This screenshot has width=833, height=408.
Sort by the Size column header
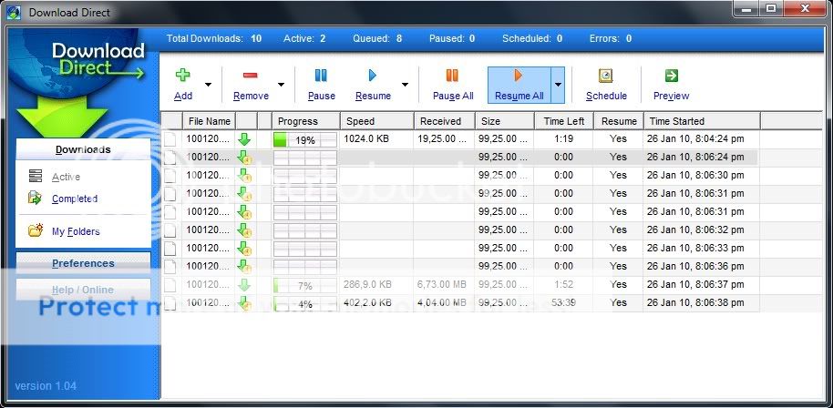click(504, 121)
